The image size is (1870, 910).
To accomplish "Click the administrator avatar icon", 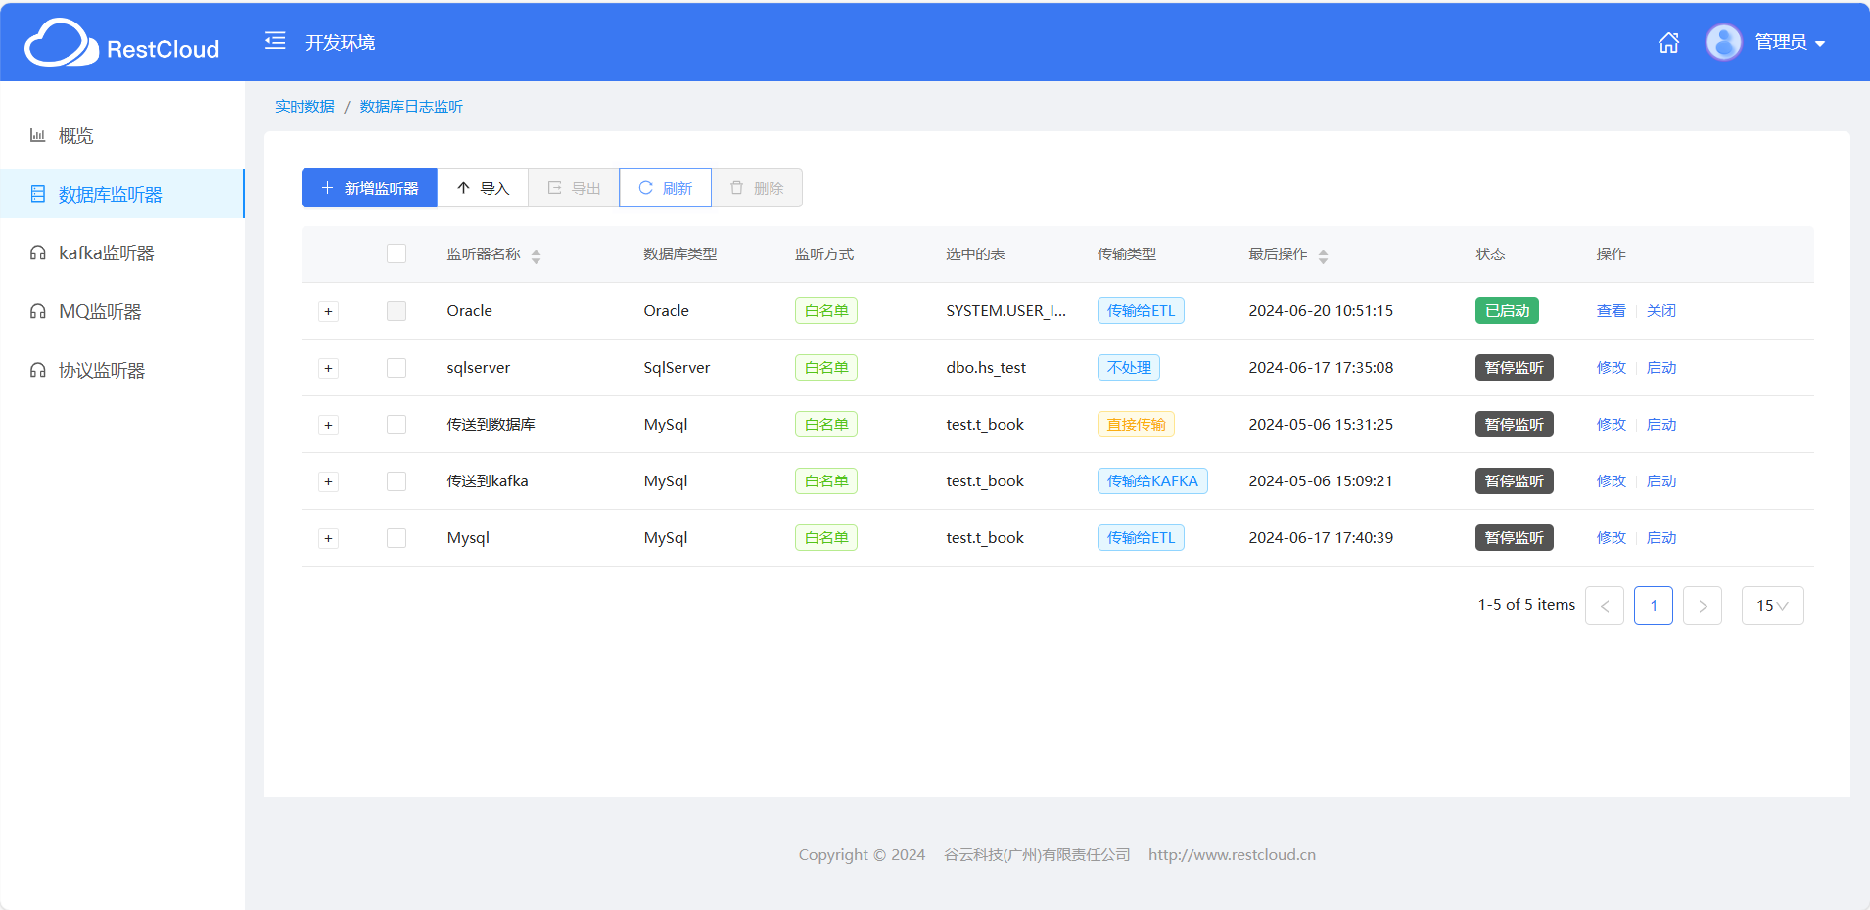I will (x=1724, y=42).
